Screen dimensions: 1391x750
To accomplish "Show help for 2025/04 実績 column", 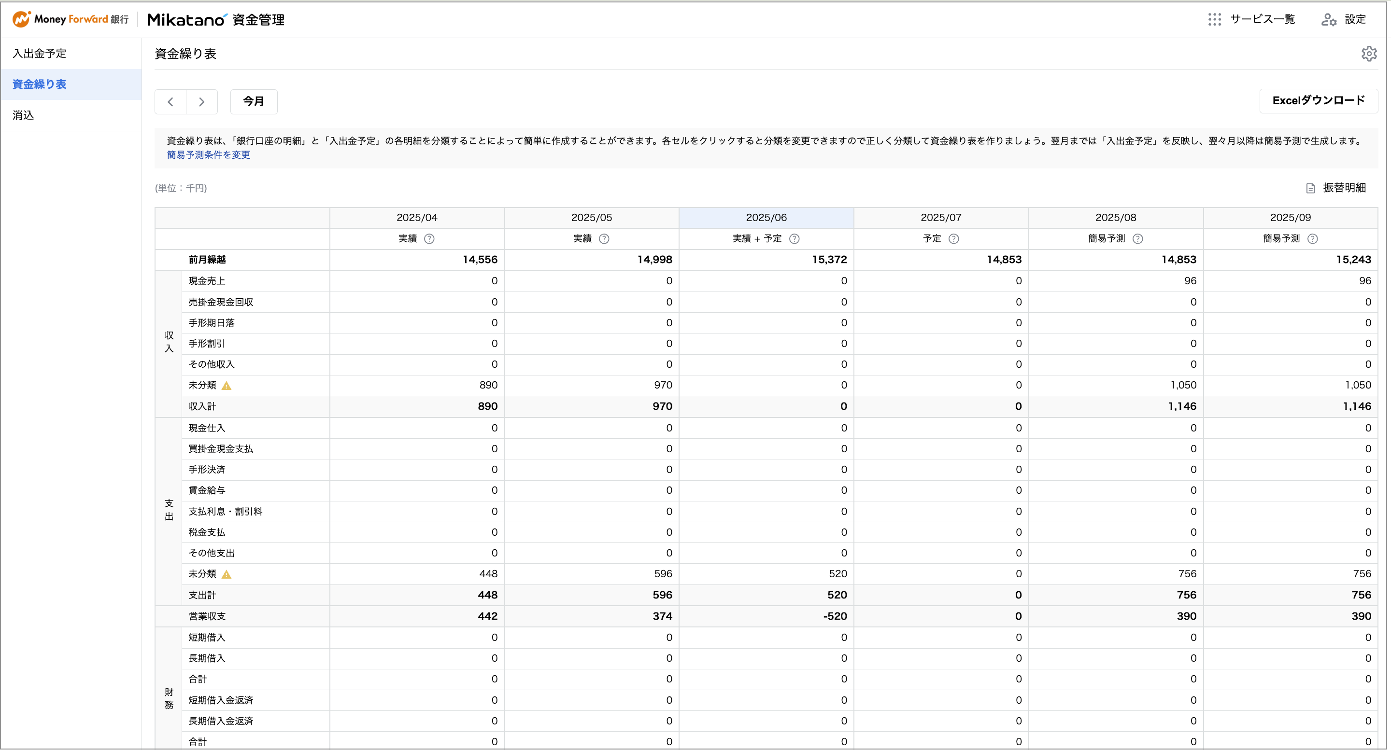I will [429, 239].
